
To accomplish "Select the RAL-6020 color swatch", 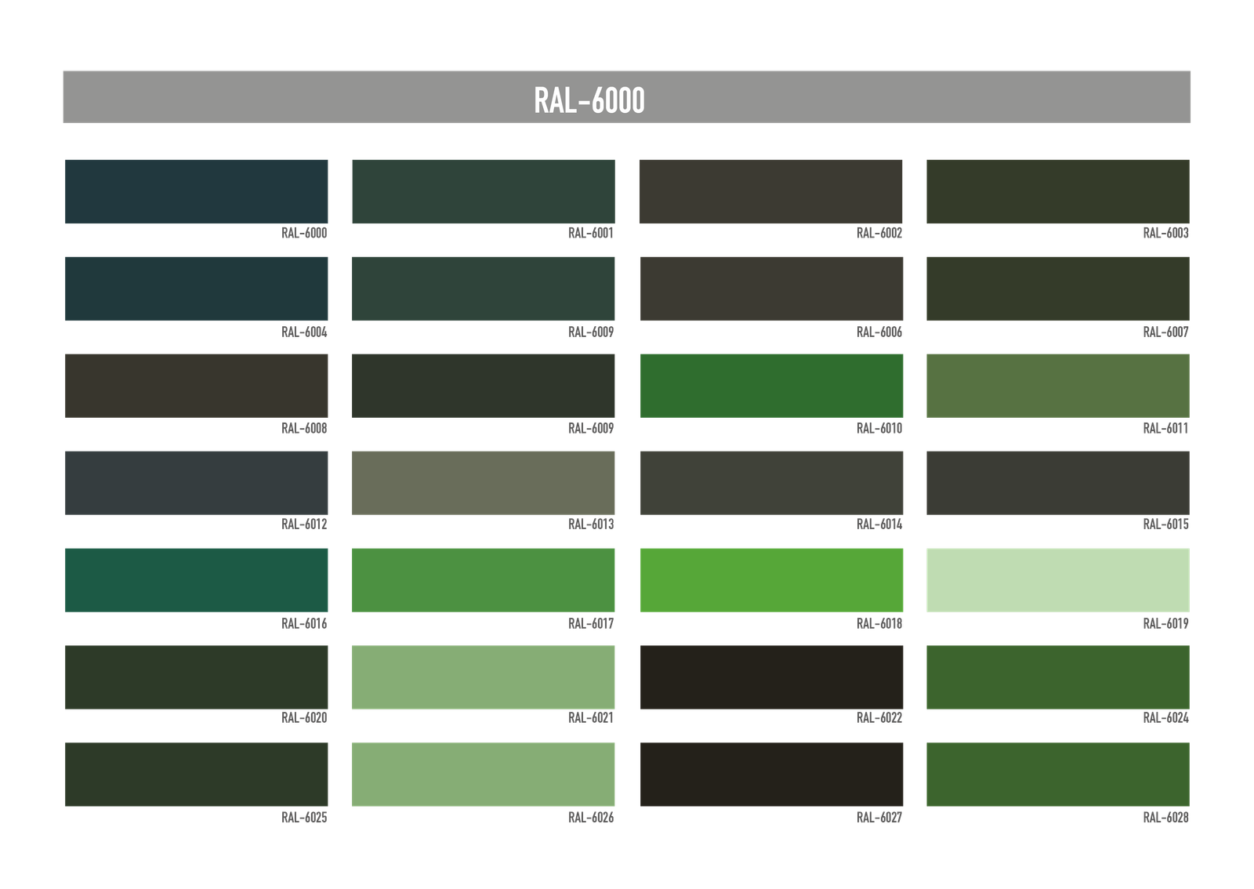I will (196, 677).
